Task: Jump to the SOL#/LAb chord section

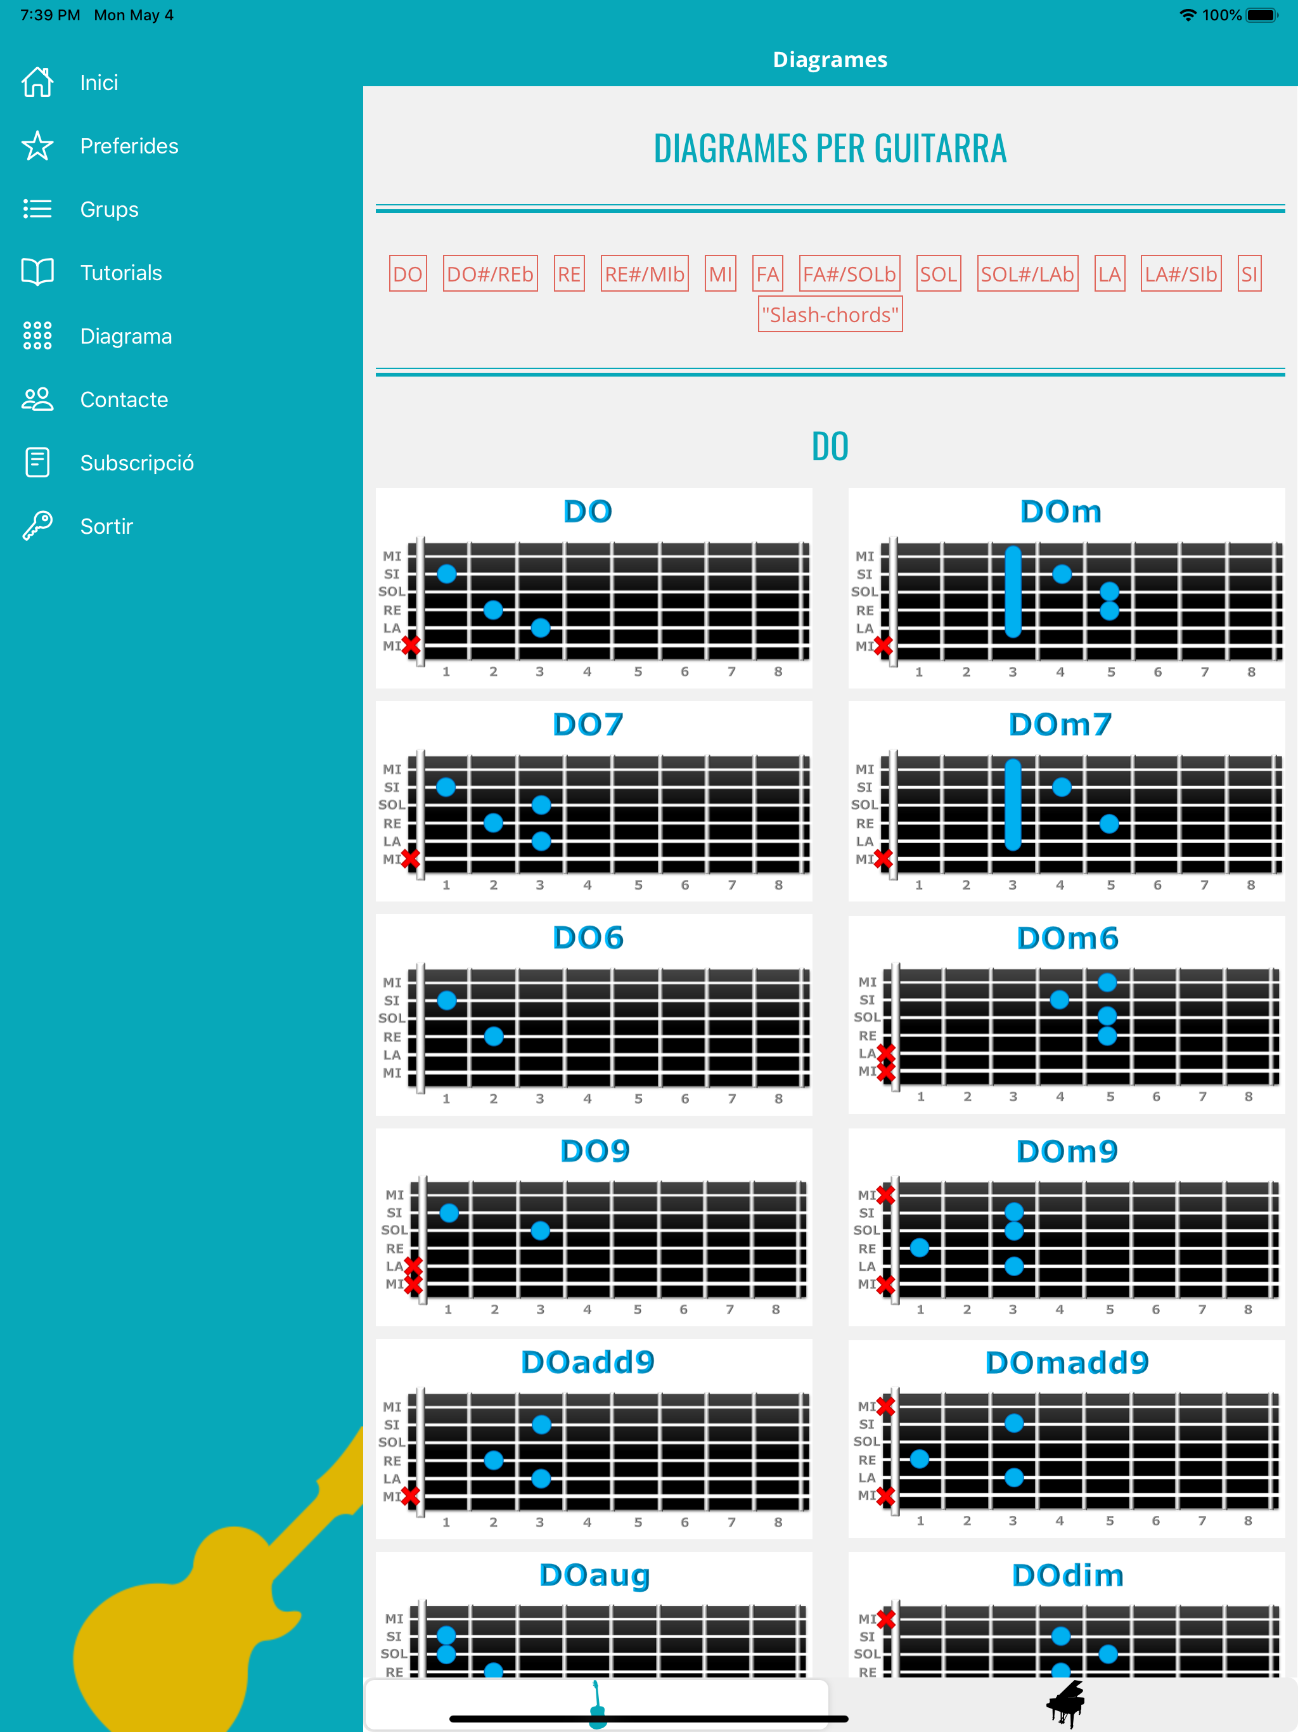Action: tap(1028, 273)
